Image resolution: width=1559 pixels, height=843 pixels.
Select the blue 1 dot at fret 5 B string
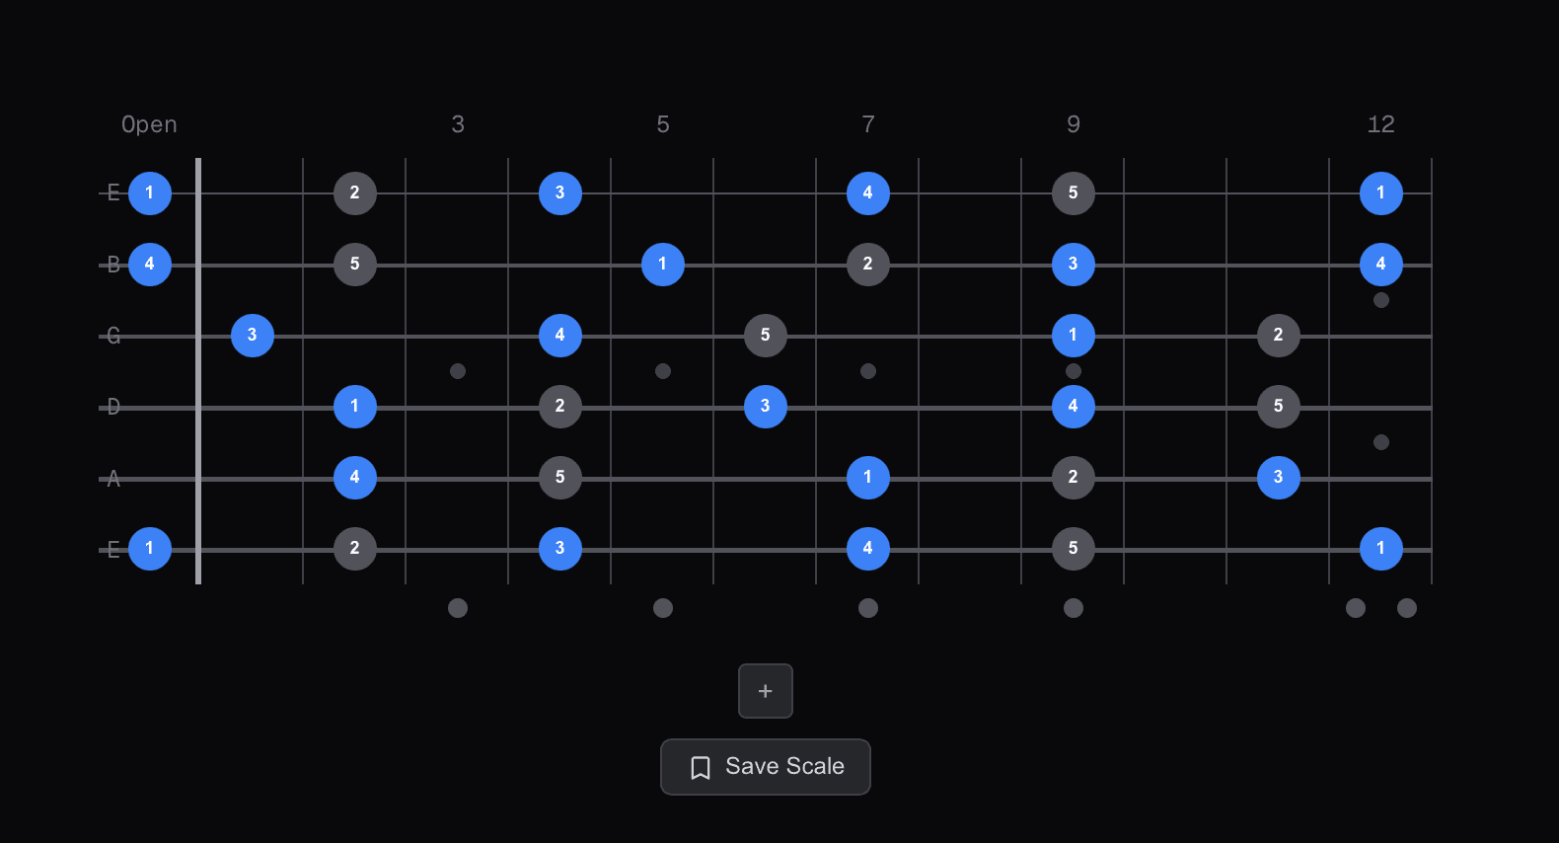(x=662, y=264)
